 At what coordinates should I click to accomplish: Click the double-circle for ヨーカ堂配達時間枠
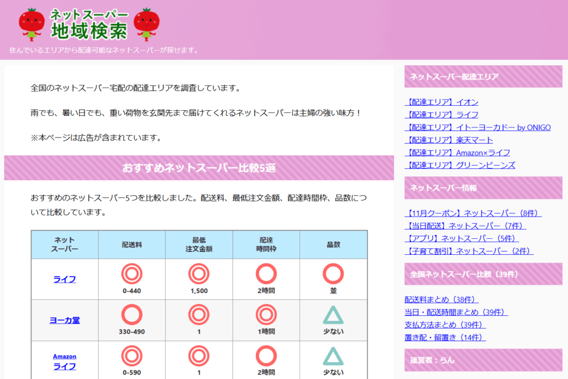[265, 316]
